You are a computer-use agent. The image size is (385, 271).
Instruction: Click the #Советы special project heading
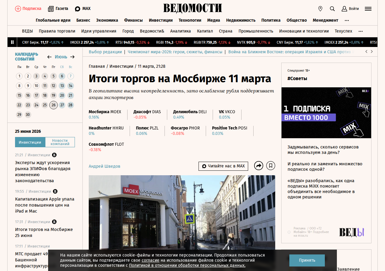coord(297,79)
